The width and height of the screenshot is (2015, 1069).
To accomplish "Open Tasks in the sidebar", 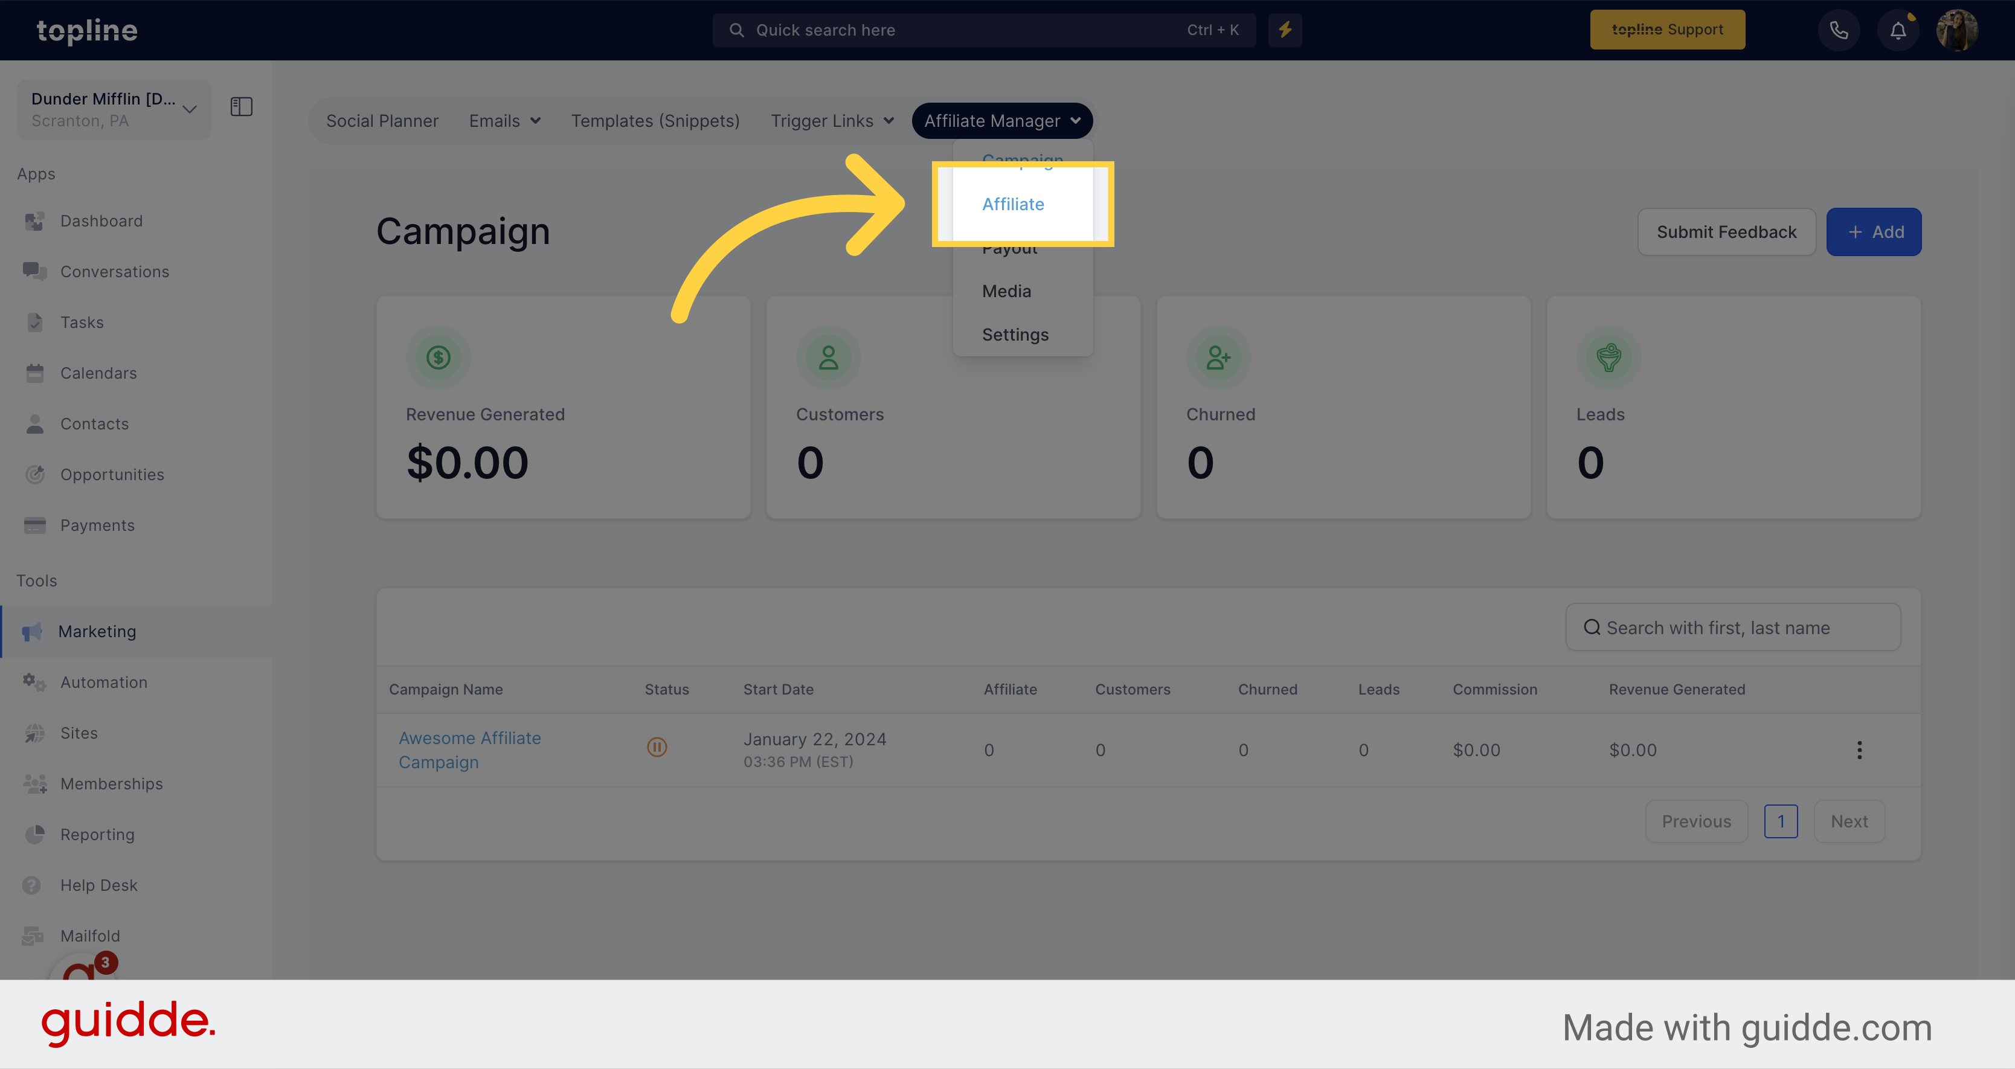I will tap(82, 322).
